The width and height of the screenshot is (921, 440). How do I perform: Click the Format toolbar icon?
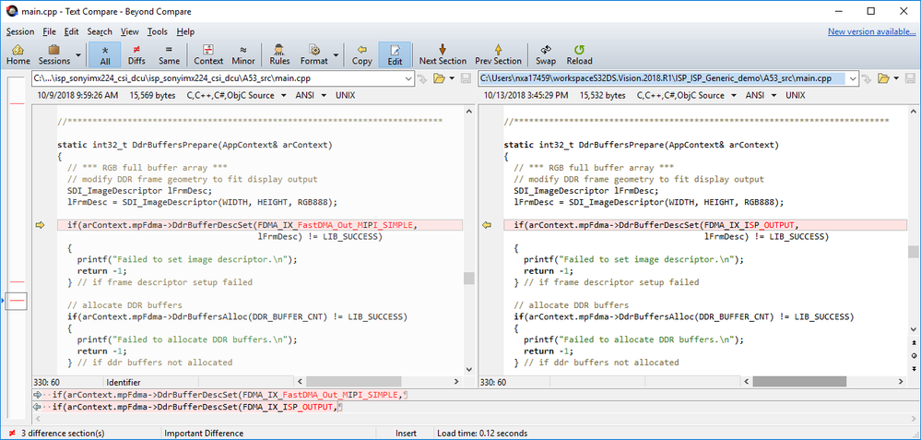[314, 54]
